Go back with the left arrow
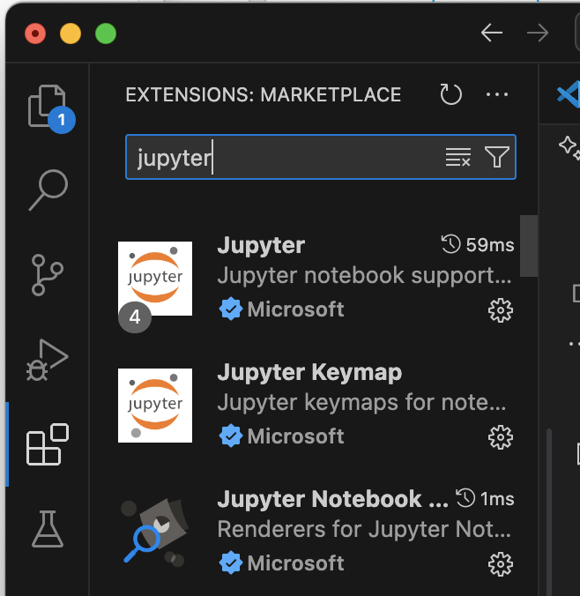Image resolution: width=580 pixels, height=596 pixels. [492, 34]
